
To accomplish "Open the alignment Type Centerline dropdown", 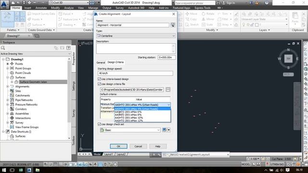I will coord(136,36).
